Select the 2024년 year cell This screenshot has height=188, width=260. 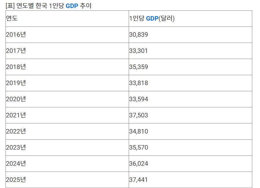(x=67, y=164)
